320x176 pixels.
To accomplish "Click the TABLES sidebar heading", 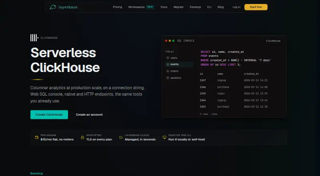I will [x=169, y=52].
